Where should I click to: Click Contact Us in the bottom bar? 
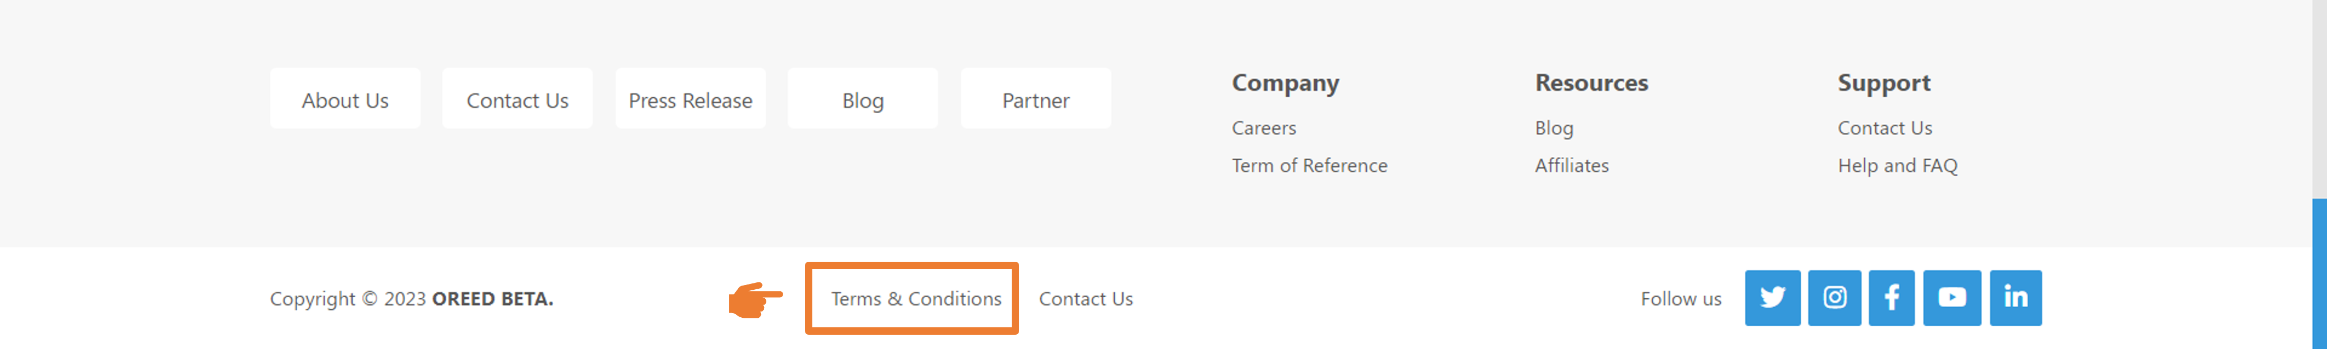point(1086,298)
